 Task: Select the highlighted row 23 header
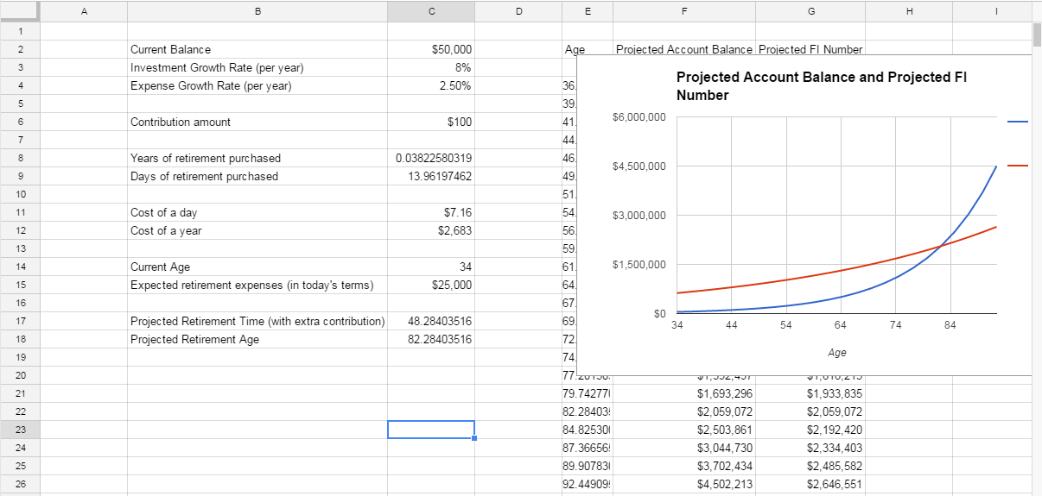(x=19, y=430)
